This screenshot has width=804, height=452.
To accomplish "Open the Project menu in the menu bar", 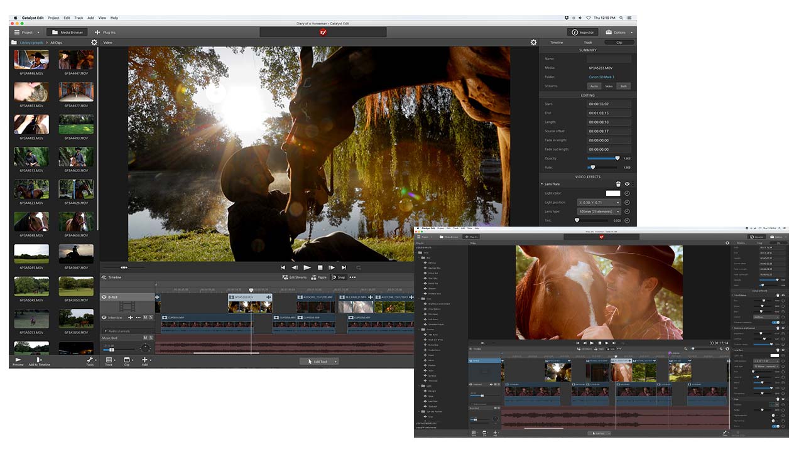I will (x=53, y=18).
